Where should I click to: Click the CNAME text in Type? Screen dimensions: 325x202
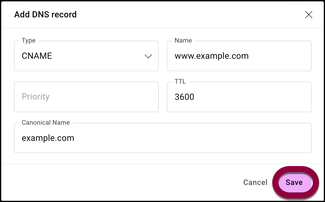[x=37, y=56]
